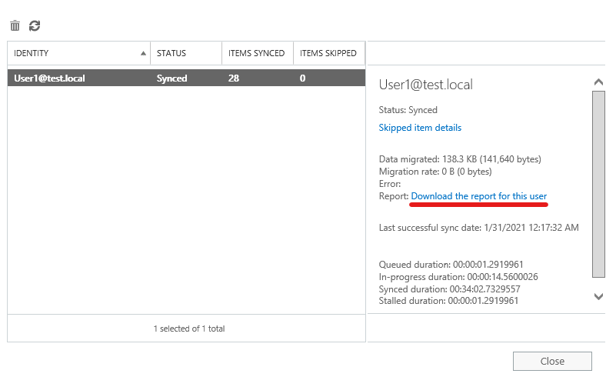Screen dimensions: 606x377
Task: Sort by the IDENTITY column header
Action: [x=79, y=53]
